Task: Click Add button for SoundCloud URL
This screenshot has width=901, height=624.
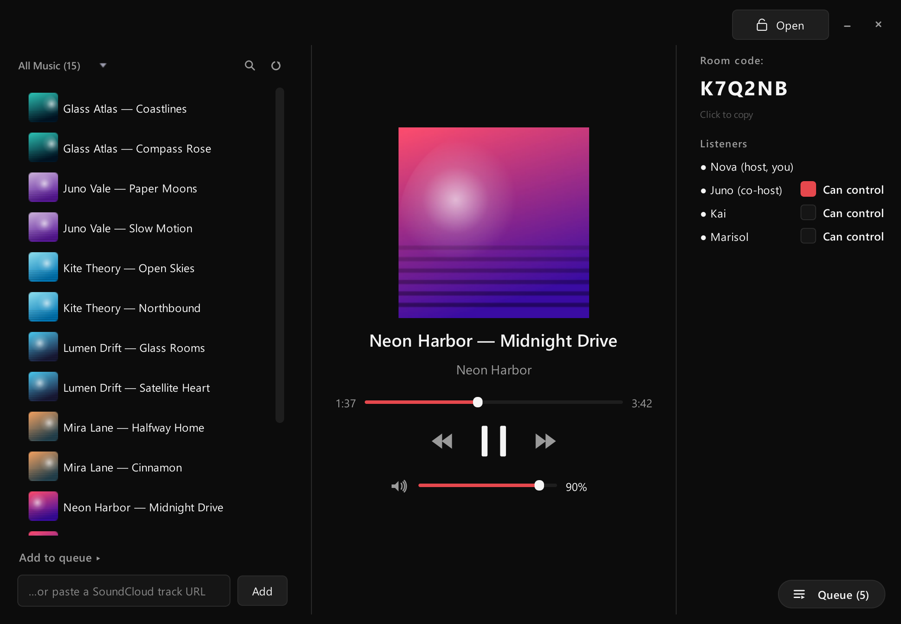Action: point(262,591)
